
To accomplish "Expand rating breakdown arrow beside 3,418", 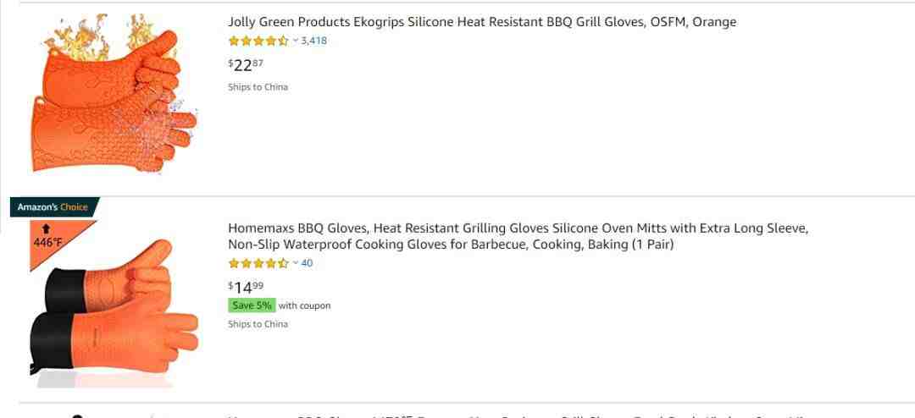I will coord(296,41).
